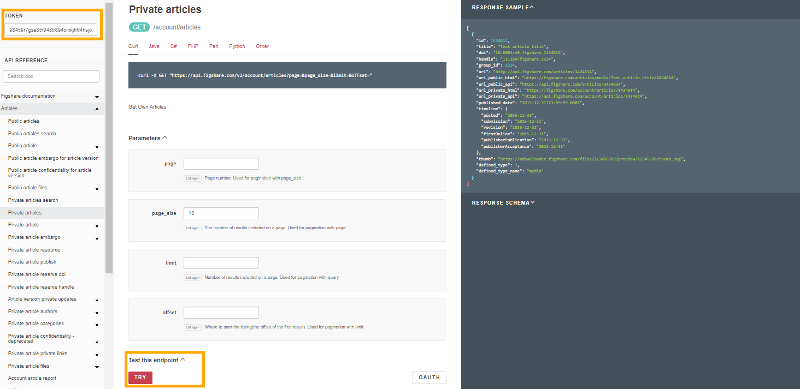The image size is (800, 389).
Task: Click the page_size parameter field
Action: pyautogui.click(x=221, y=213)
